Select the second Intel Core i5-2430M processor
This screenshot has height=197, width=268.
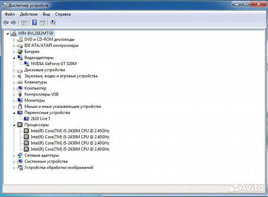(x=70, y=137)
